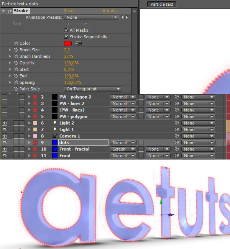The image size is (230, 249).
Task: Hide the dots layer via eye icon
Action: click(x=5, y=143)
